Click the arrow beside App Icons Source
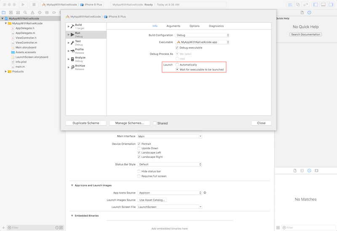 click(x=205, y=193)
